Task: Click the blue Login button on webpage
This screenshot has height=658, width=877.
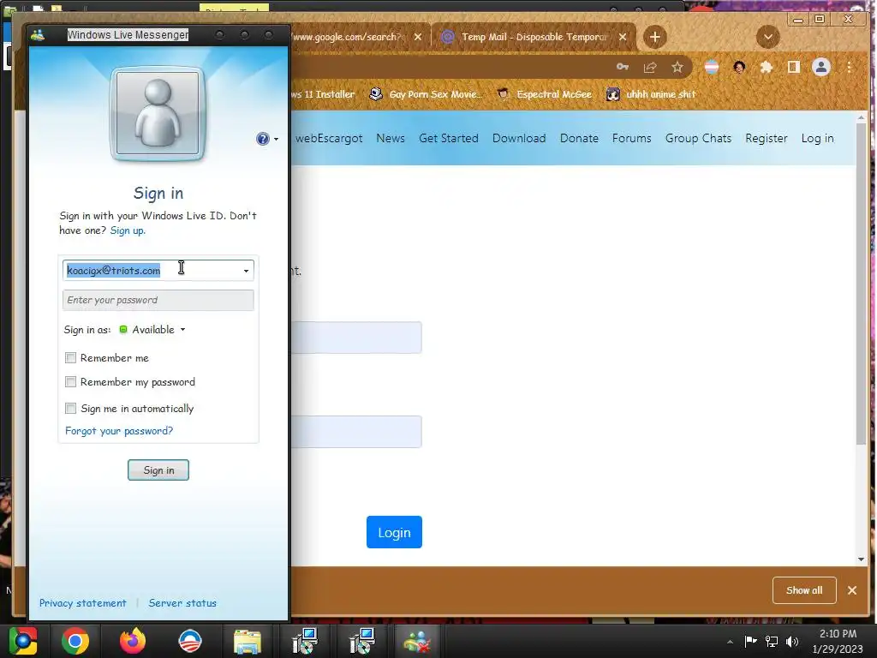Action: click(x=394, y=532)
